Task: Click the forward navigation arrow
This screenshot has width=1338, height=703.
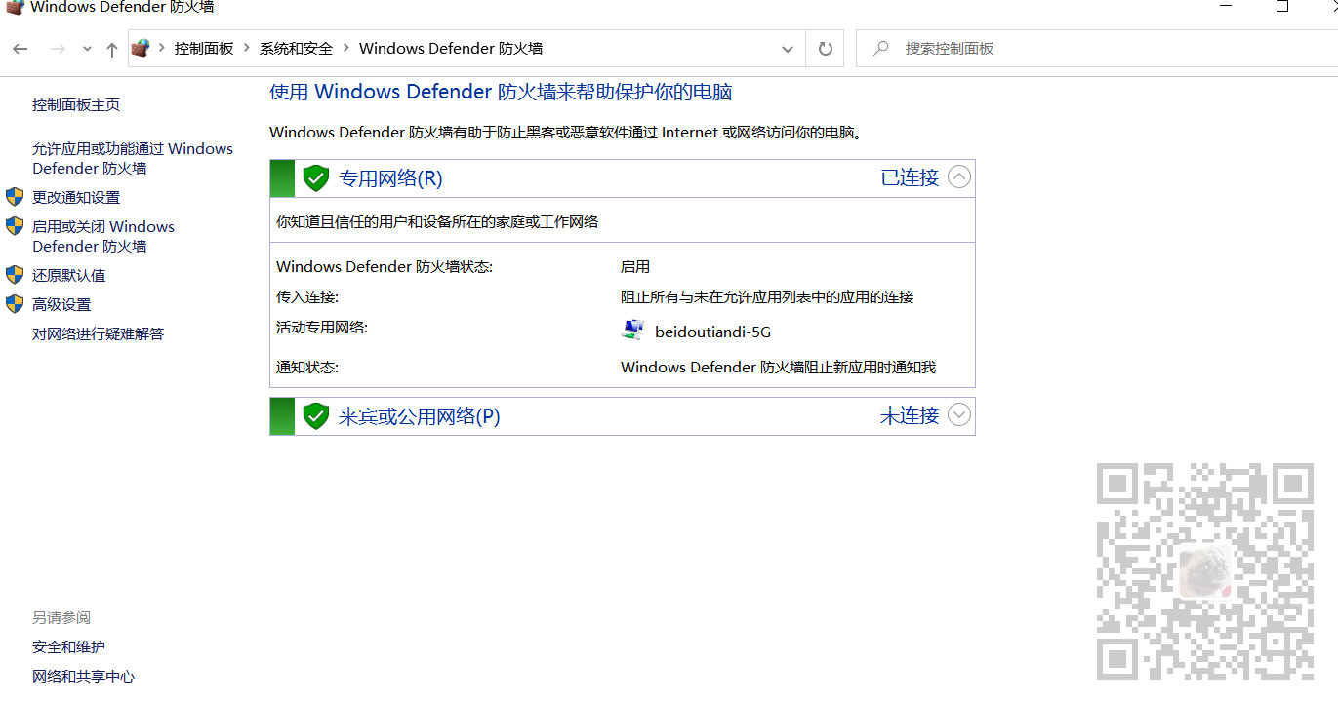Action: coord(58,49)
